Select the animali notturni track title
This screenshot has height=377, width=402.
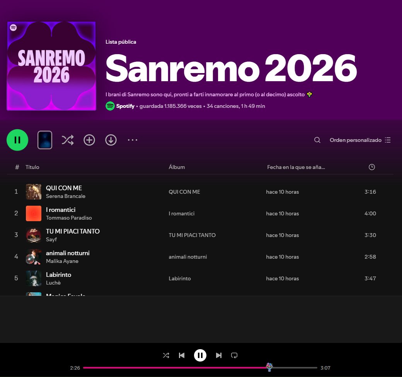tap(68, 253)
